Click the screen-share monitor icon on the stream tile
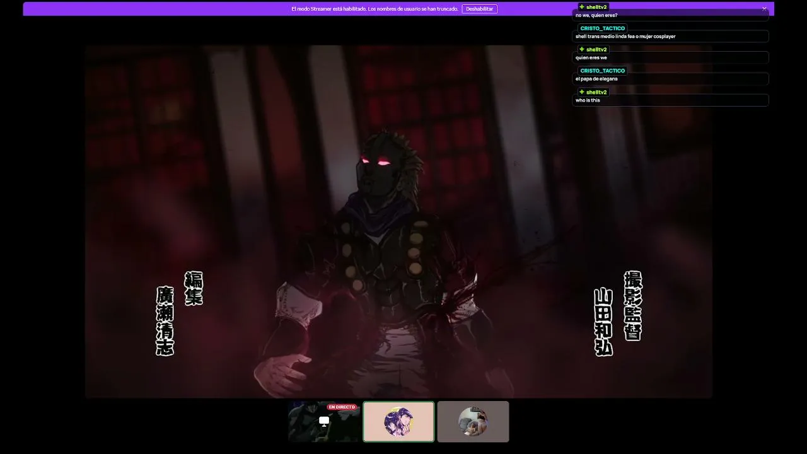The image size is (807, 454). click(x=324, y=421)
